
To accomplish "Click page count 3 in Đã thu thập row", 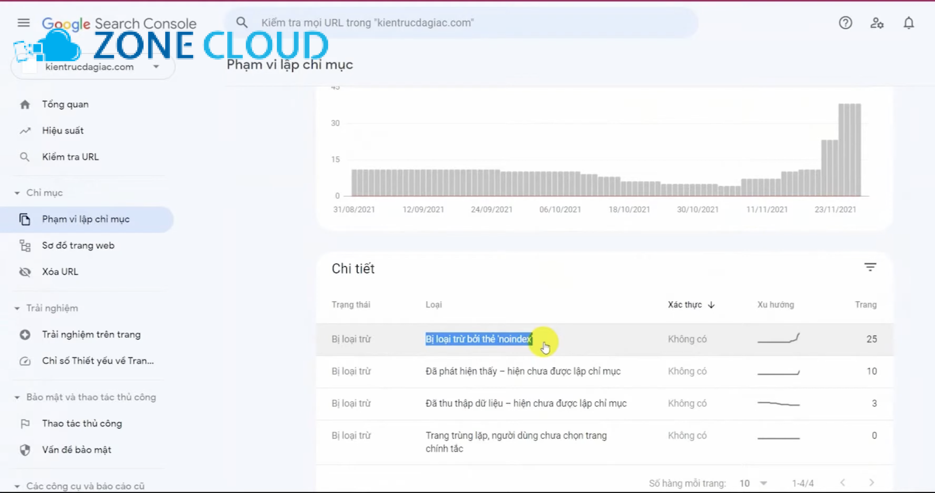I will coord(874,404).
